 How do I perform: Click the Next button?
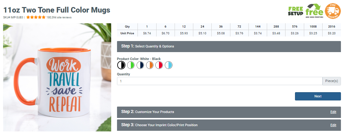pyautogui.click(x=318, y=96)
